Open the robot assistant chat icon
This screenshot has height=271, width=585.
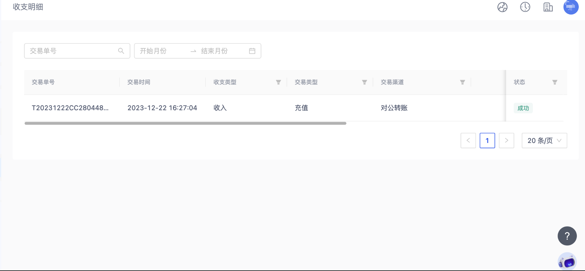(x=567, y=262)
